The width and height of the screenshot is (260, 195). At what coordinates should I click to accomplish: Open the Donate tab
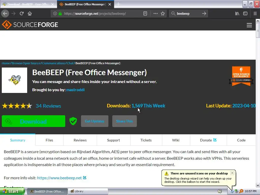pyautogui.click(x=208, y=140)
